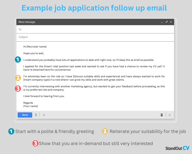The height and width of the screenshot is (154, 192).
Task: Click into the To recipient field
Action: click(x=95, y=29)
